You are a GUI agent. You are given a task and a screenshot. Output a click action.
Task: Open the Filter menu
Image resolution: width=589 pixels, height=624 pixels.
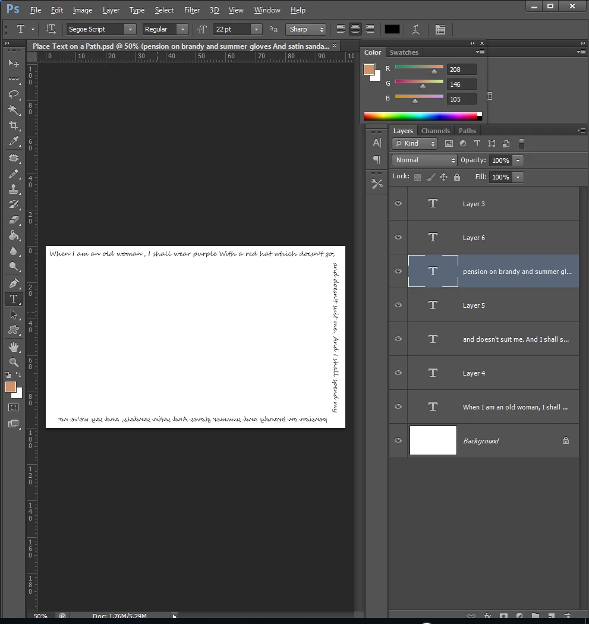[x=192, y=10]
